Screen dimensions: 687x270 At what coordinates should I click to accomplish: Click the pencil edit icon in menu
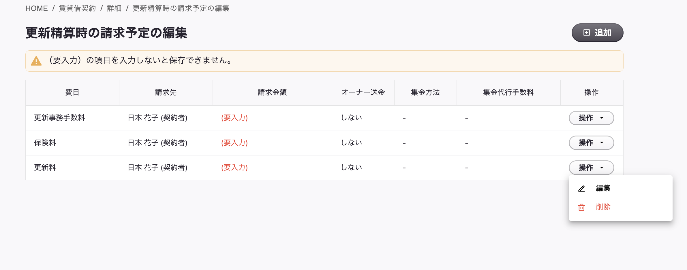pyautogui.click(x=581, y=189)
